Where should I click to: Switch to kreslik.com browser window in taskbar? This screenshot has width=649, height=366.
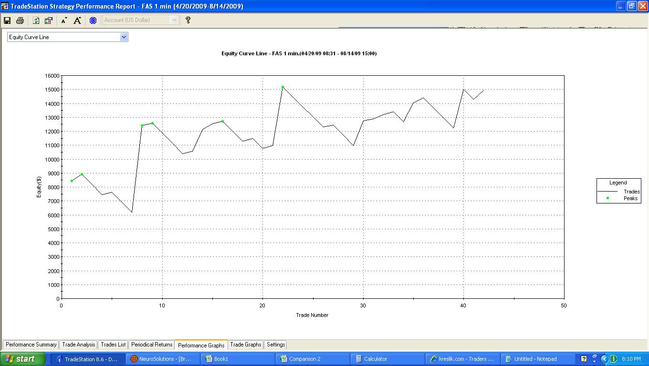[x=463, y=359]
